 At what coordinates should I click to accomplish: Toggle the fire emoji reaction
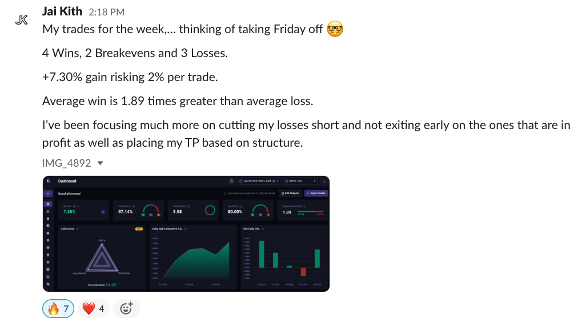pyautogui.click(x=59, y=309)
